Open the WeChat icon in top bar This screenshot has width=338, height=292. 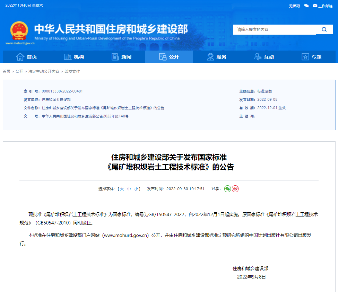[x=306, y=6]
